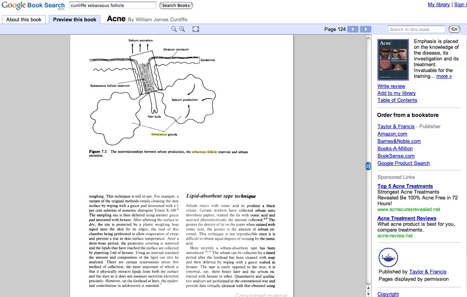Switch to About this book tab
This screenshot has width=467, height=297.
[x=24, y=19]
